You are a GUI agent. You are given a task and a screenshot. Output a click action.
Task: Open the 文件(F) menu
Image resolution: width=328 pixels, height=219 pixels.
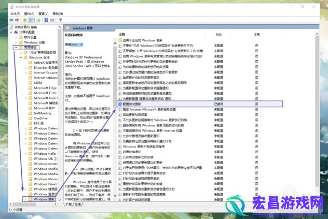[x=15, y=14]
